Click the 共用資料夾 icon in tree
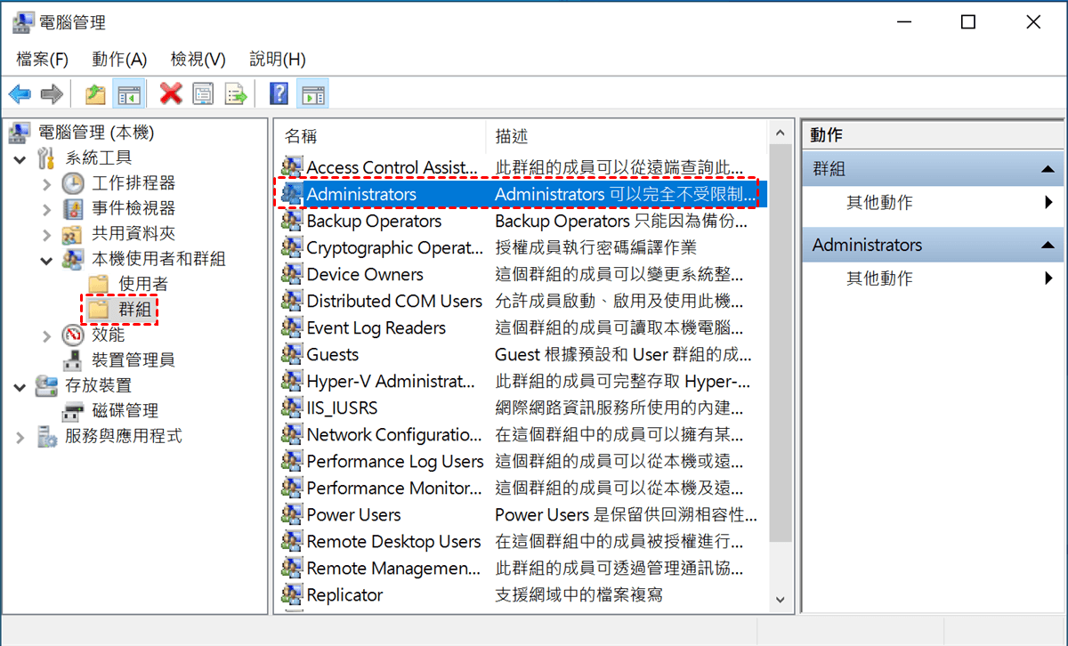Viewport: 1068px width, 646px height. (73, 234)
